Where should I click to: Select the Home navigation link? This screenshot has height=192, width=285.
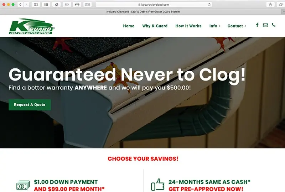pyautogui.click(x=129, y=26)
